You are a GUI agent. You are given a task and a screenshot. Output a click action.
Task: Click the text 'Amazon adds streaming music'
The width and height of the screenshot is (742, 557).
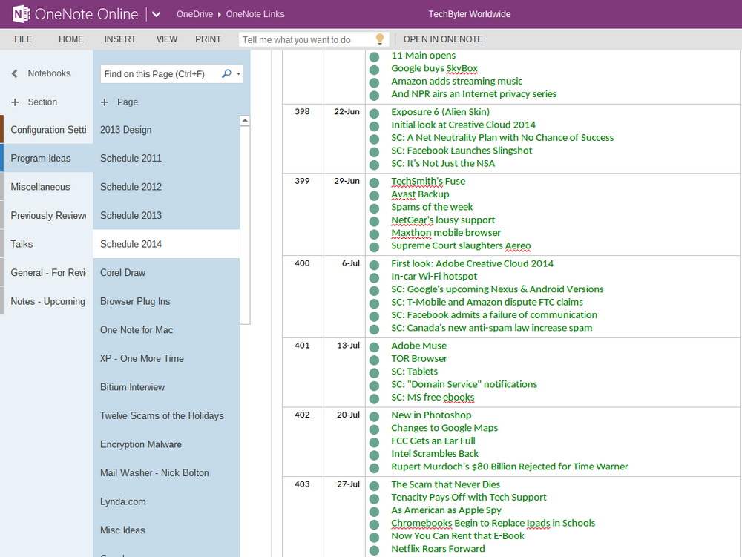[x=456, y=82]
